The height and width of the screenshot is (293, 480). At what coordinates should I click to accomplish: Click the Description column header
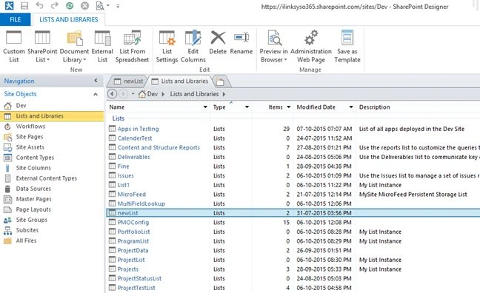[x=374, y=107]
